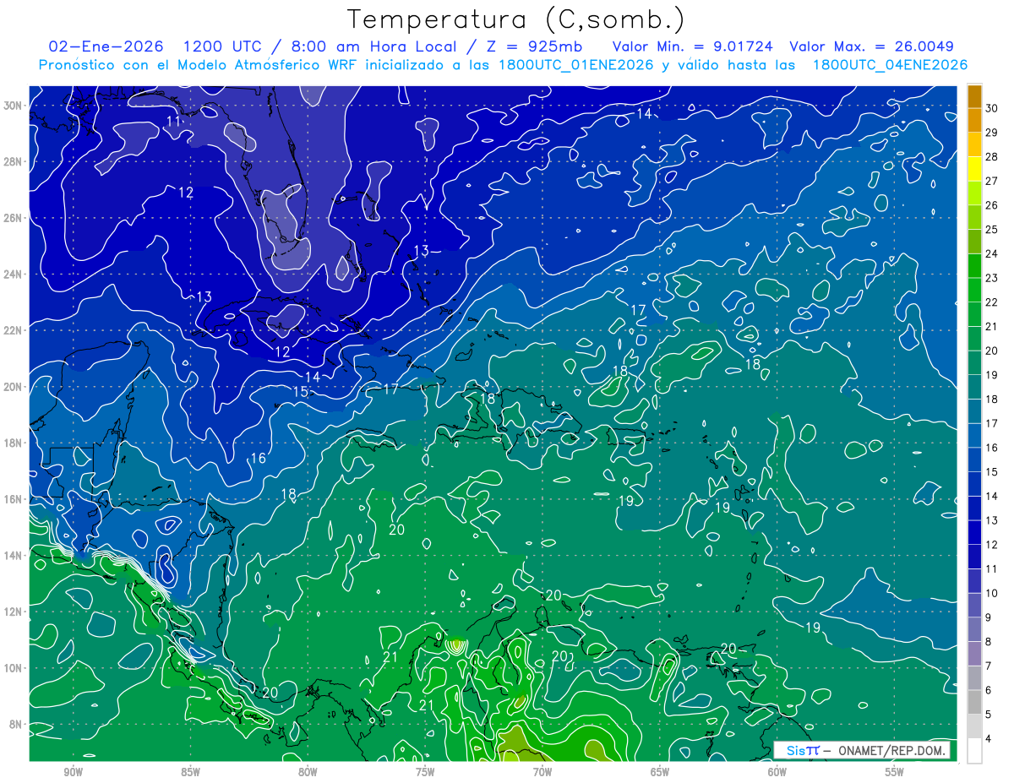Screen dimensions: 1014x783
Task: Click the title "Temperatura (C,somb.)"
Action: click(516, 20)
